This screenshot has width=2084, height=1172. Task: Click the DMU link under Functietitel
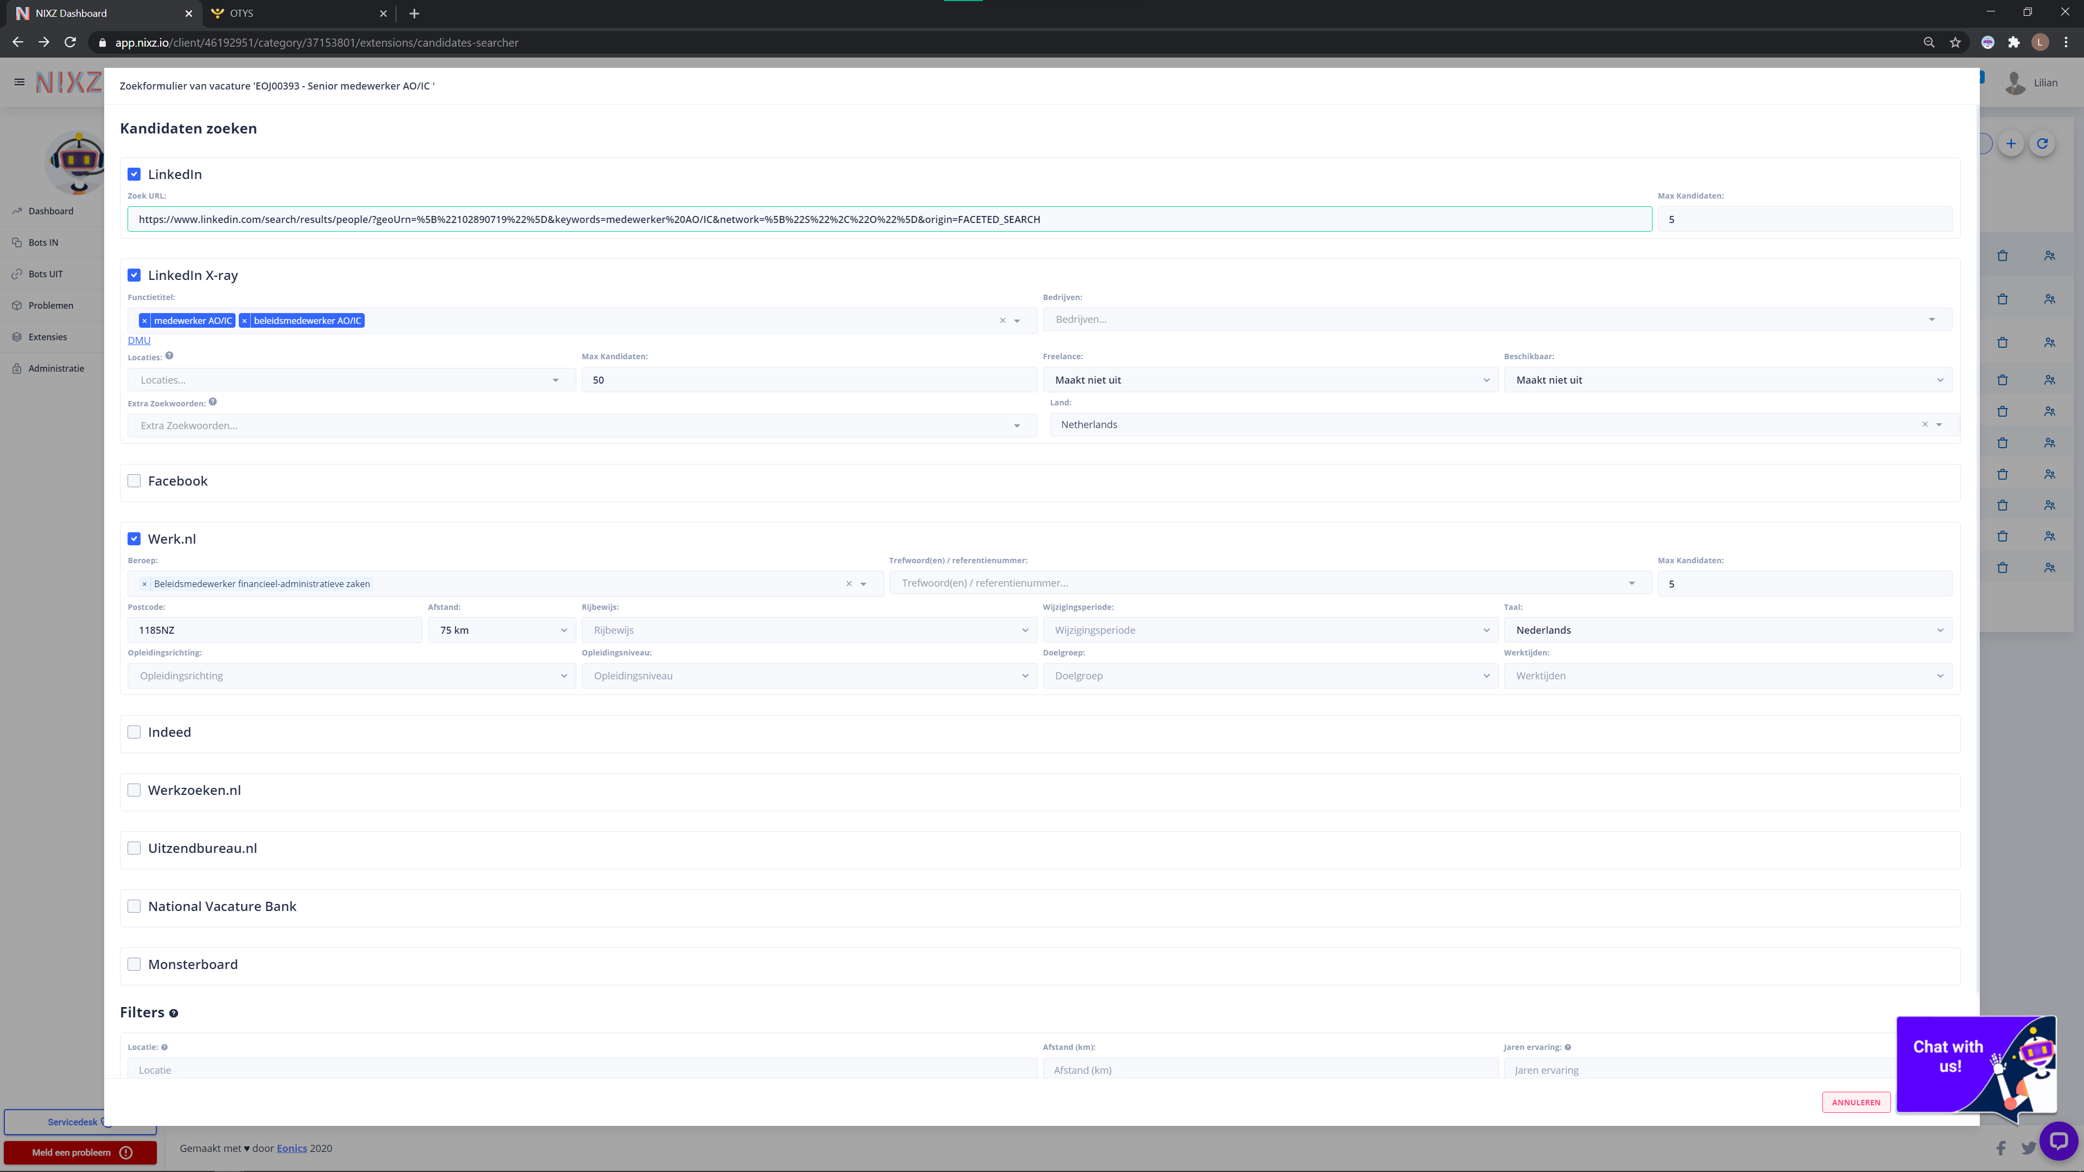coord(139,341)
